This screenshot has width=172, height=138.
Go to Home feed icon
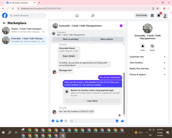(x=77, y=16)
